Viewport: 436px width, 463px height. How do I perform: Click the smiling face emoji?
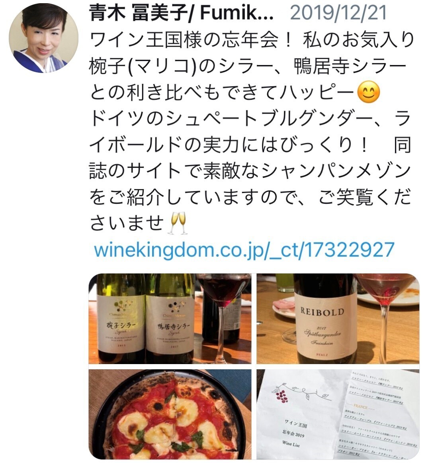[368, 92]
